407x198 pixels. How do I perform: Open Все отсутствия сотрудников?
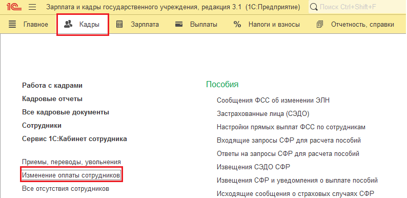click(66, 189)
